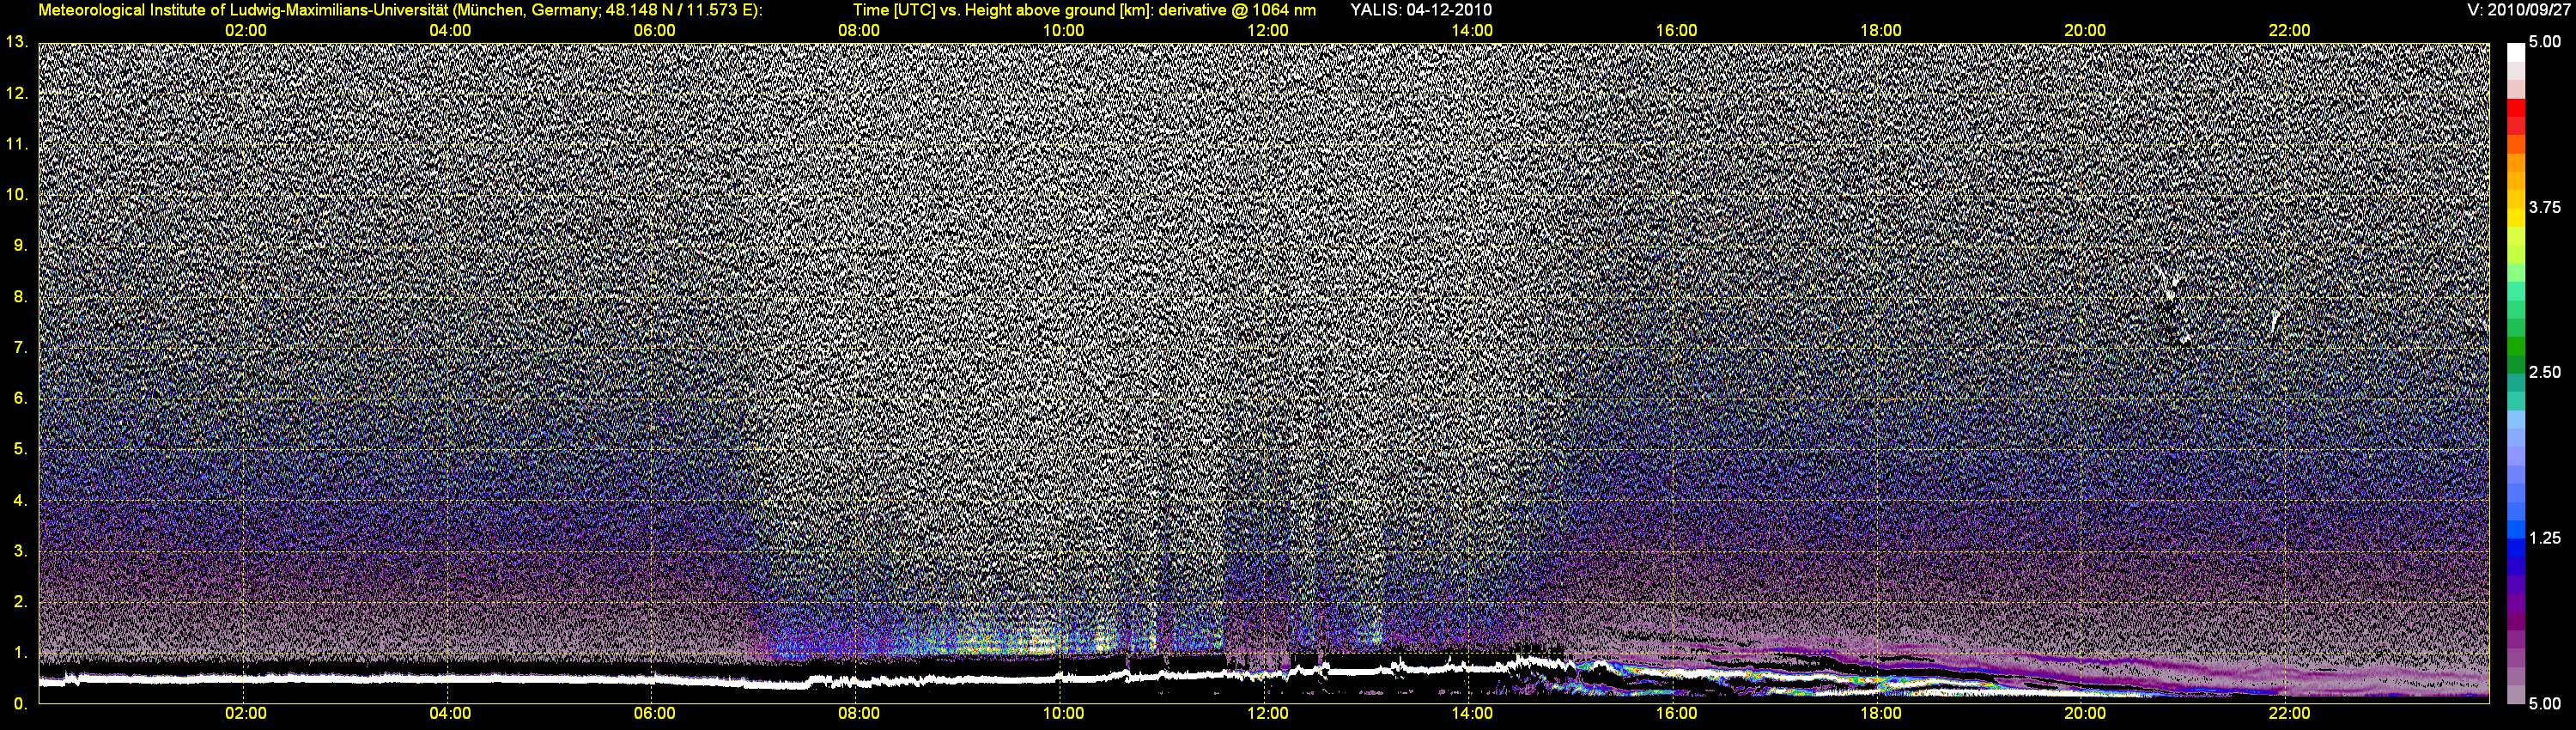Click the 04:00 label on the bottom axis
Viewport: 2576px width, 730px height.
(450, 714)
